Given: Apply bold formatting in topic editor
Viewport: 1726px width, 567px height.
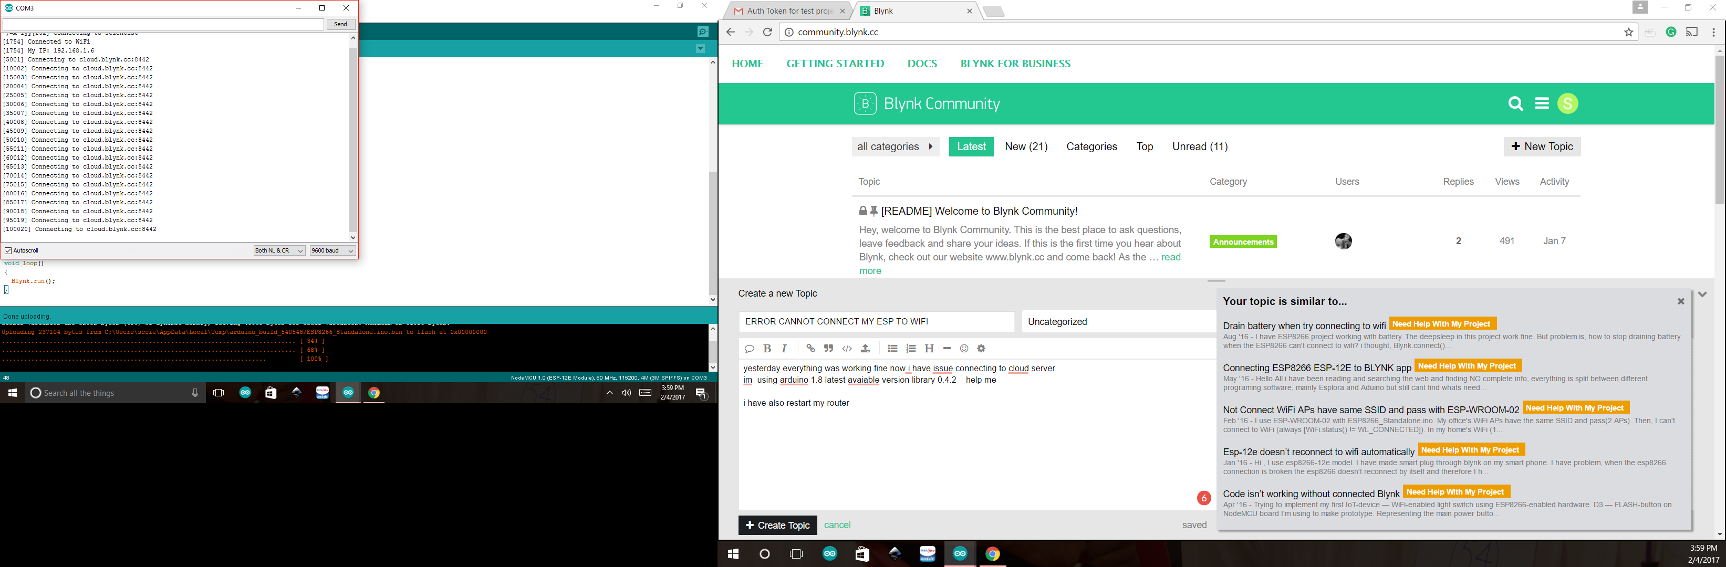Looking at the screenshot, I should (x=767, y=348).
